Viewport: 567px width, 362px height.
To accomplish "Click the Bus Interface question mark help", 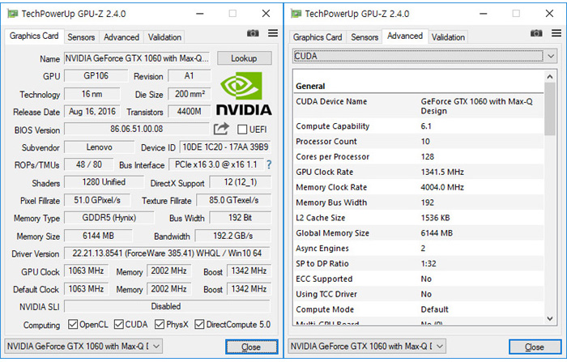I will [269, 164].
